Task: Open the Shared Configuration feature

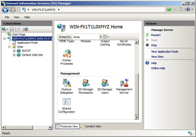Action: (66, 106)
